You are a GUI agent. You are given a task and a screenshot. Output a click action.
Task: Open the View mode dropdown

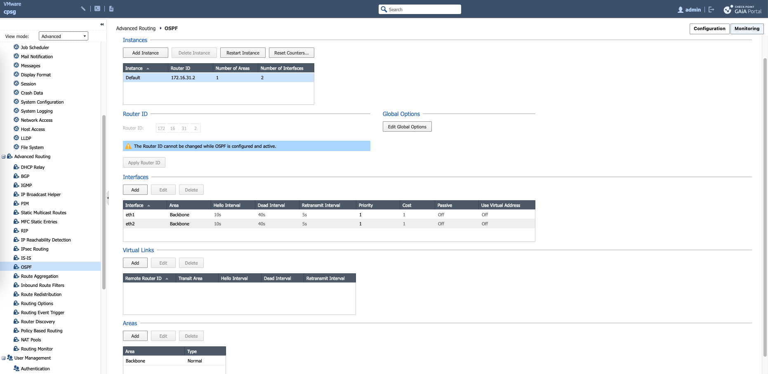64,36
